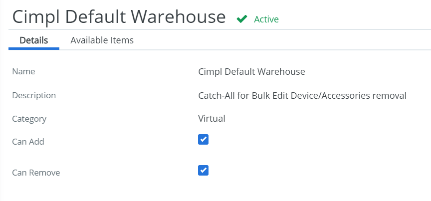Image resolution: width=431 pixels, height=201 pixels.
Task: Uncheck the Can Add checkbox
Action: (x=203, y=140)
